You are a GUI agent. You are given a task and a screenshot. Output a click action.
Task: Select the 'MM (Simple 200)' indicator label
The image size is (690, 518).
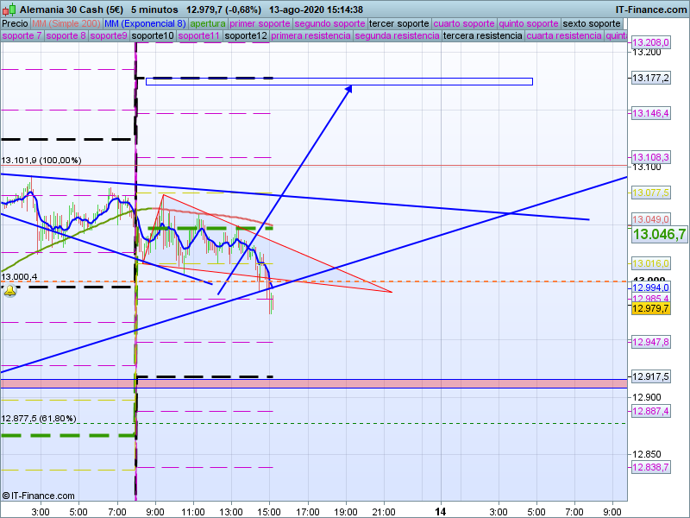66,23
